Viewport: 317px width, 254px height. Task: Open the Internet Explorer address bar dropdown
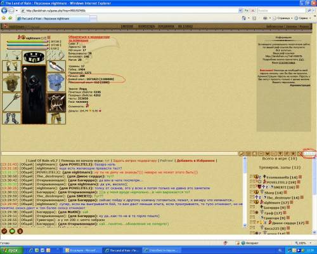click(240, 10)
